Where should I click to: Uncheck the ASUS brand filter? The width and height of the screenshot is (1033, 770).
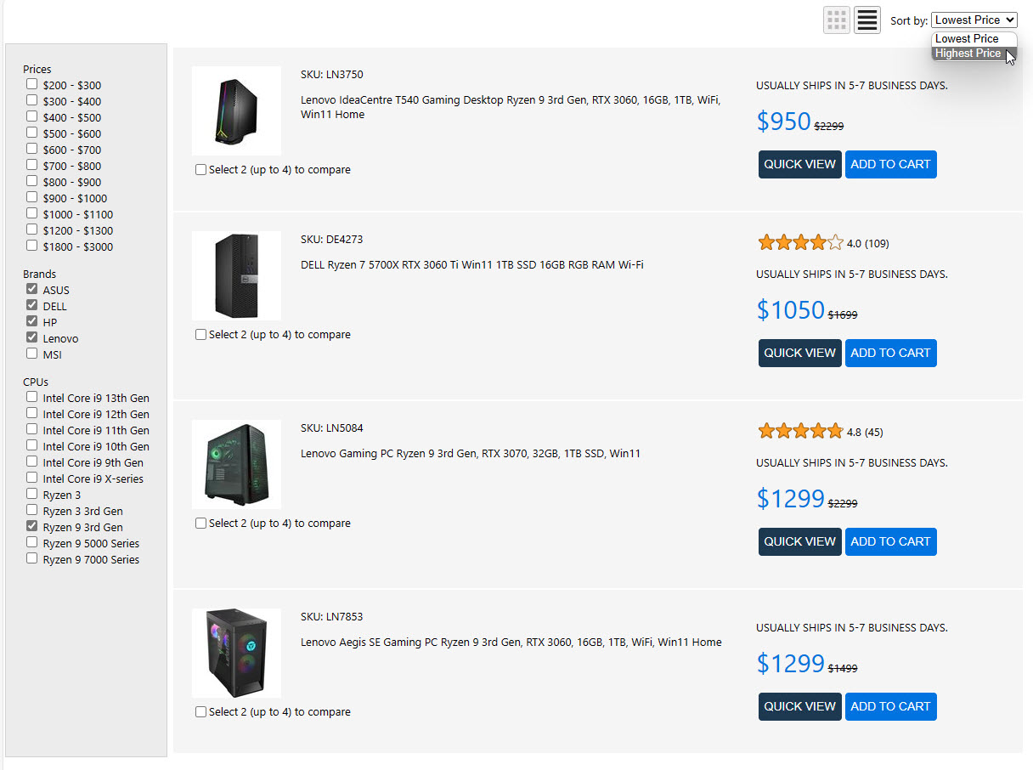click(32, 290)
